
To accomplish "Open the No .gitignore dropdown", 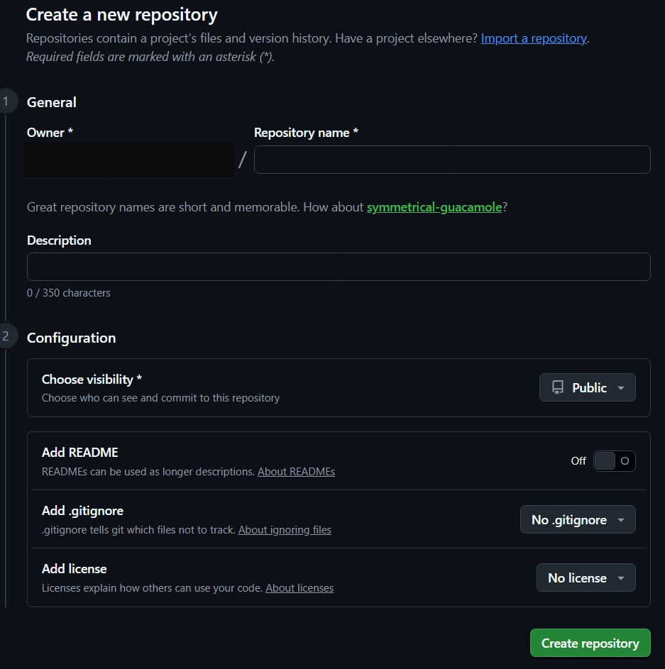I will (578, 520).
